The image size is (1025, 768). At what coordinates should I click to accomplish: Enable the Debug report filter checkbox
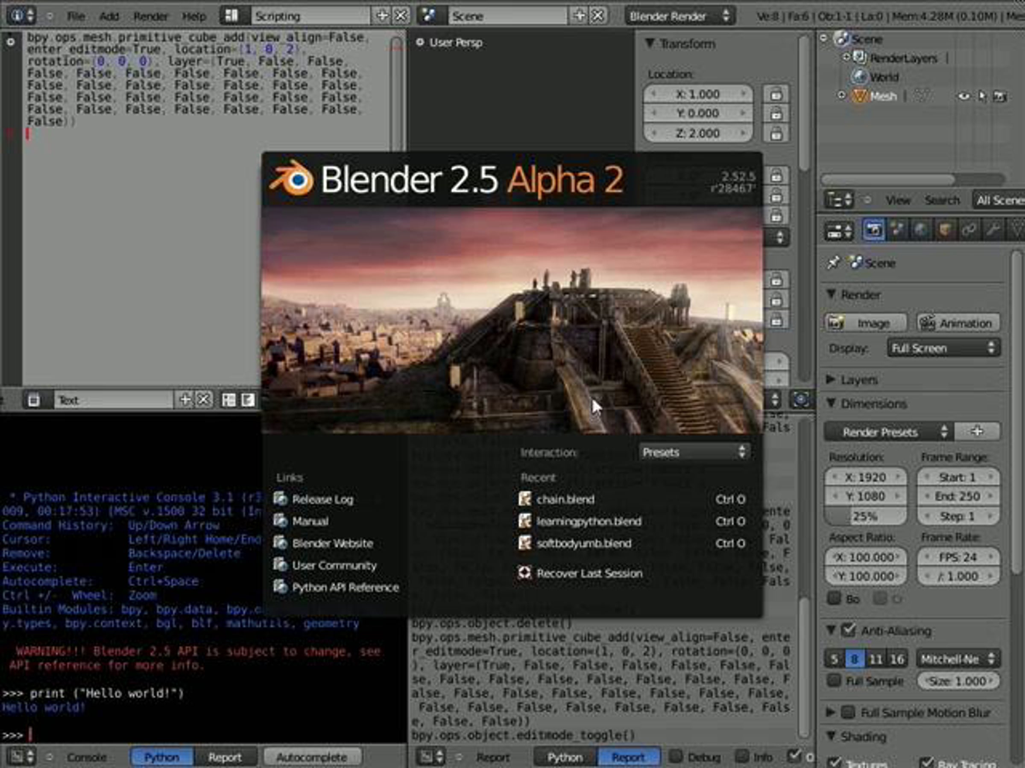(x=676, y=756)
